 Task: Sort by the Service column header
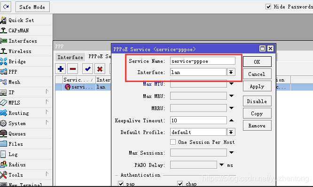(x=79, y=80)
